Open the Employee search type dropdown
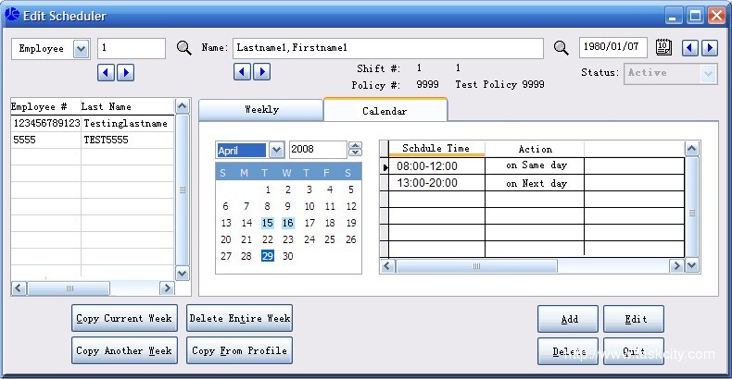732x379 pixels. pyautogui.click(x=80, y=48)
